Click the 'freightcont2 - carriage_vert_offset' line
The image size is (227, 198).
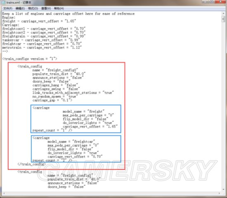pyautogui.click(x=44, y=33)
